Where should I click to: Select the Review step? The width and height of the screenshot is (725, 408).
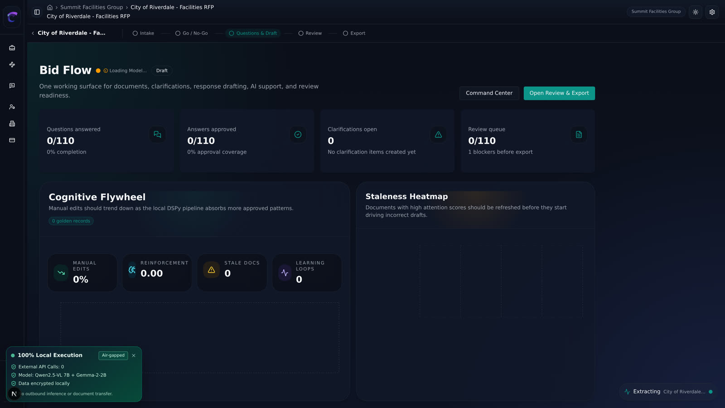[x=310, y=33]
